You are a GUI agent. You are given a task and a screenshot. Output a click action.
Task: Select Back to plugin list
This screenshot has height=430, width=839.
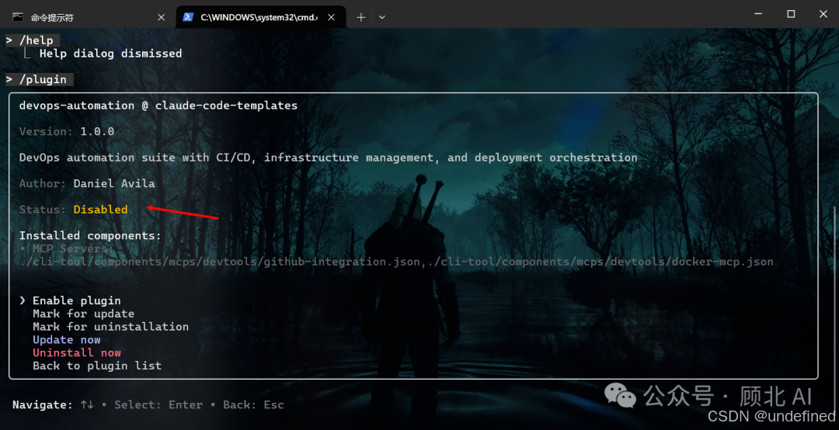point(97,366)
